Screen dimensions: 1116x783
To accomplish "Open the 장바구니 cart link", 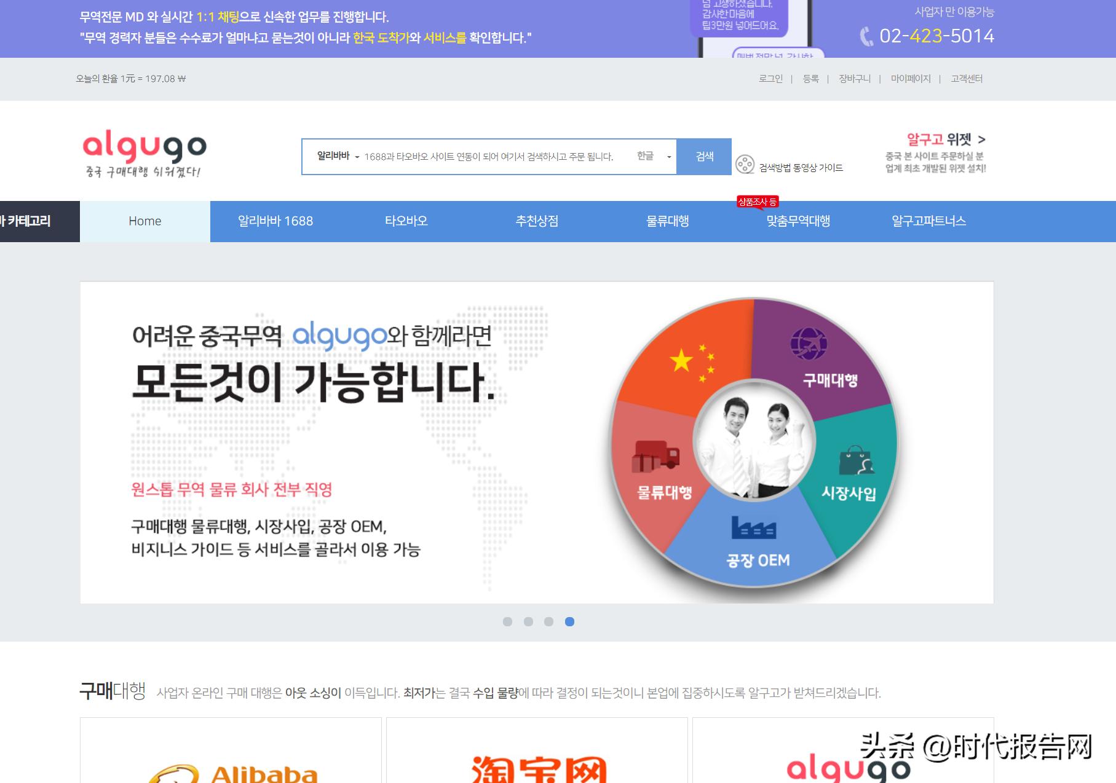I will (855, 79).
